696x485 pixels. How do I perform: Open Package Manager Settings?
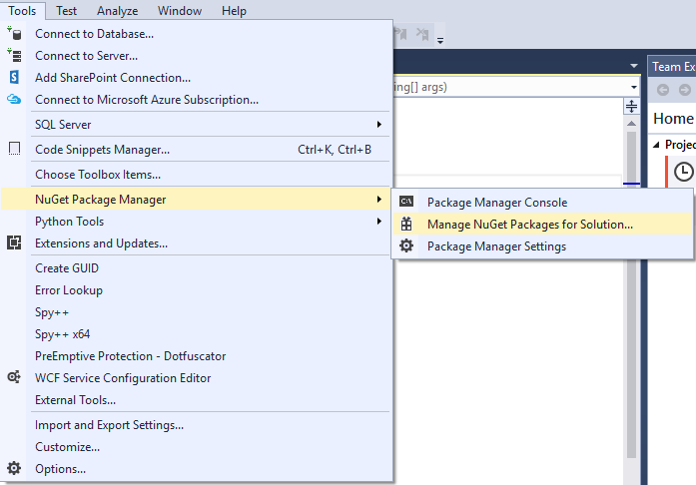(x=542, y=245)
